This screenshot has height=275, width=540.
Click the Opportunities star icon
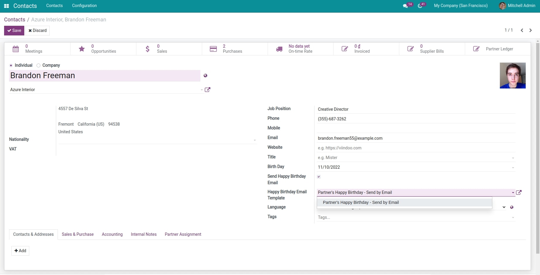pyautogui.click(x=82, y=49)
